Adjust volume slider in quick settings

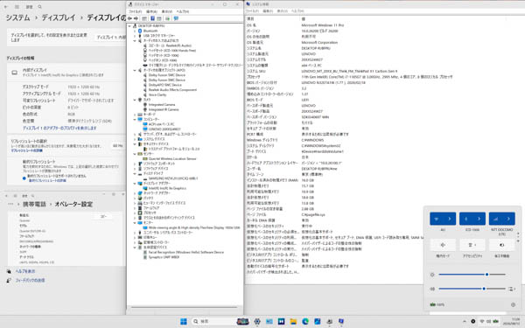click(x=472, y=289)
